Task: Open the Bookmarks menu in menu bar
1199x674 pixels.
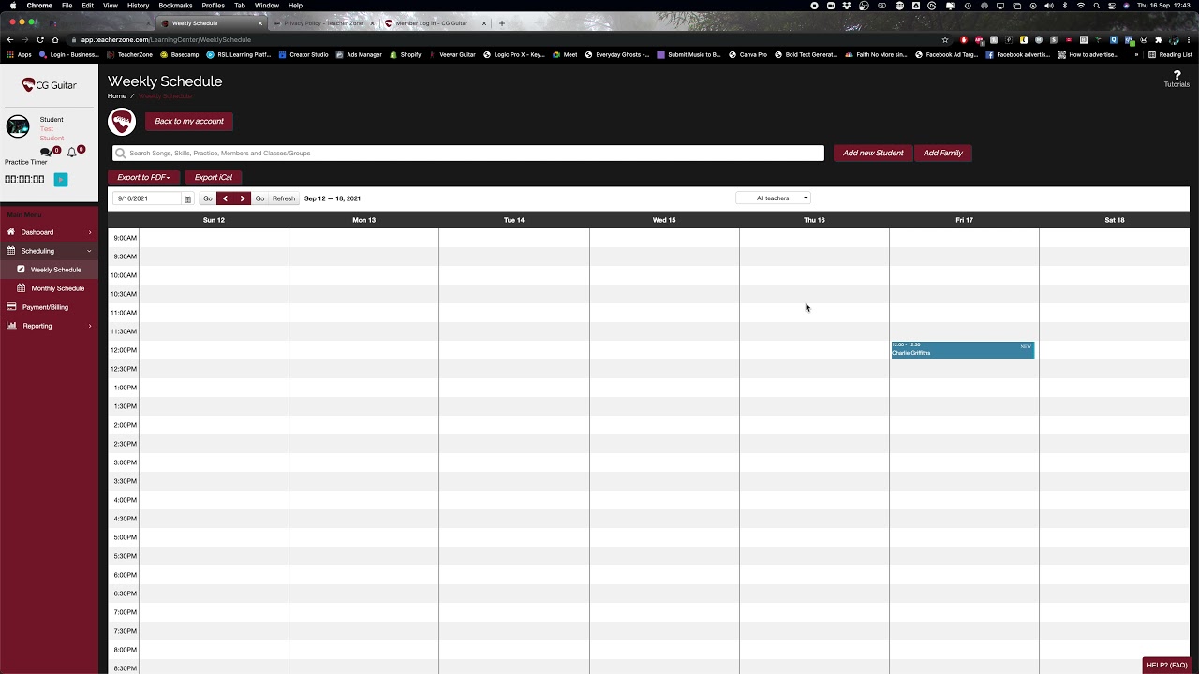Action: [x=175, y=6]
